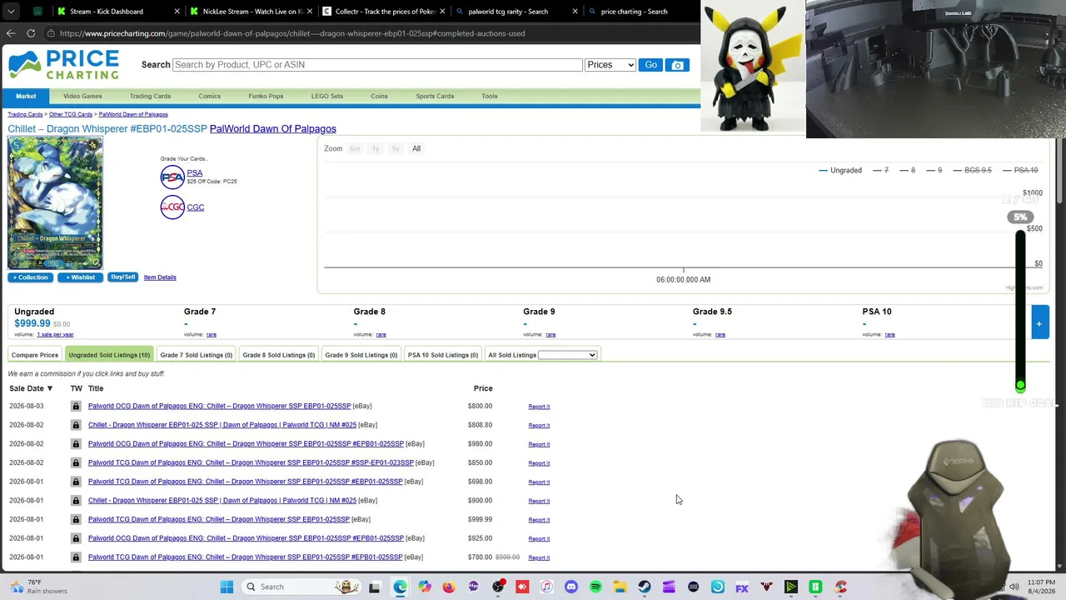The height and width of the screenshot is (600, 1066).
Task: Toggle the grade 7 series in chart legend
Action: pos(880,170)
